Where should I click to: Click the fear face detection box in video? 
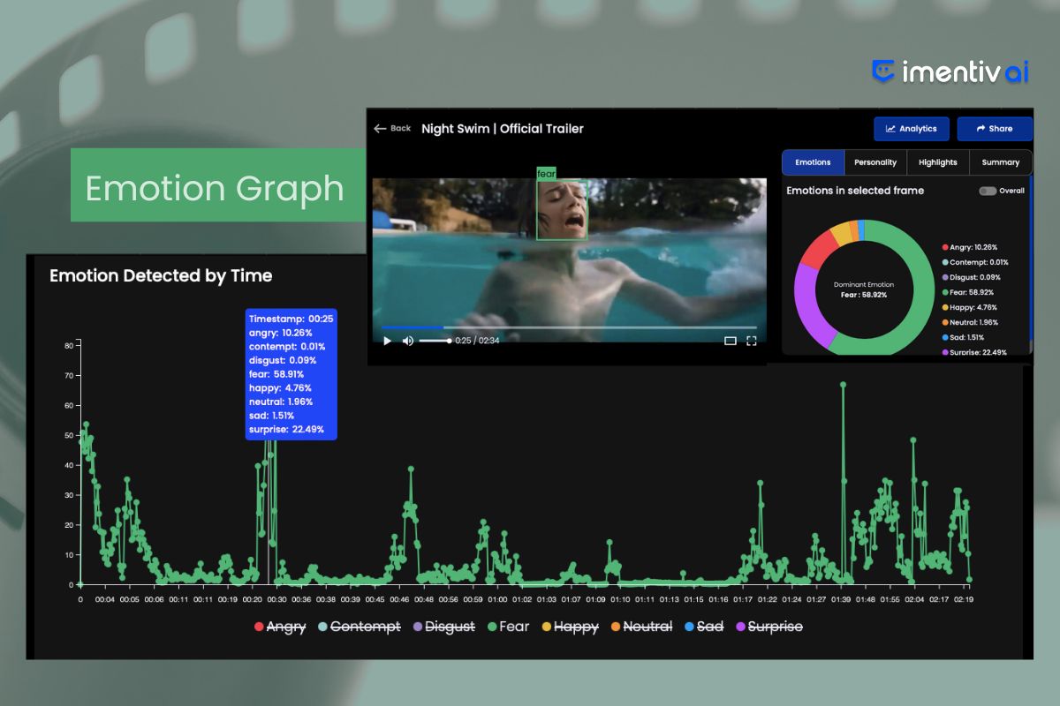[562, 210]
